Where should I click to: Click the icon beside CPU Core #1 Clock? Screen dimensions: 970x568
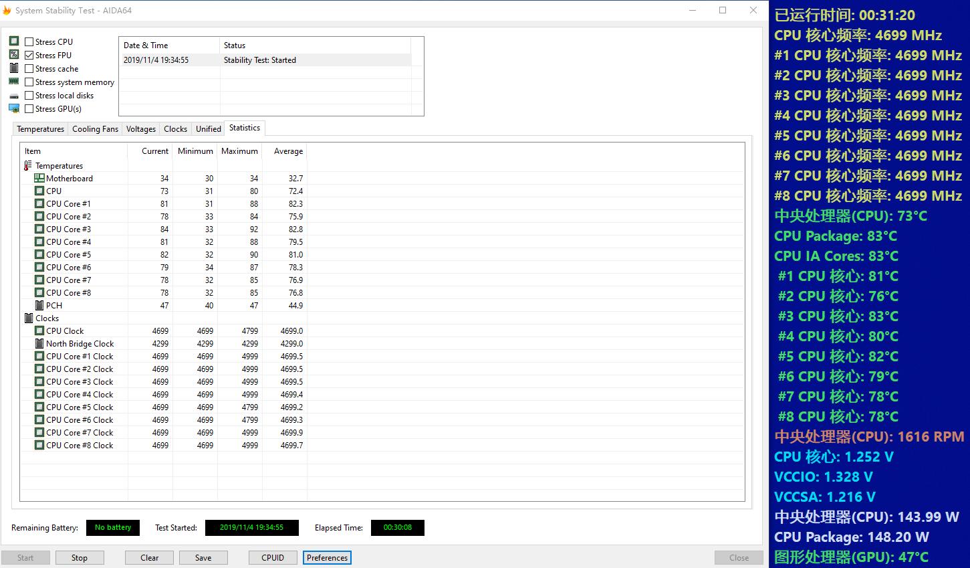click(39, 356)
